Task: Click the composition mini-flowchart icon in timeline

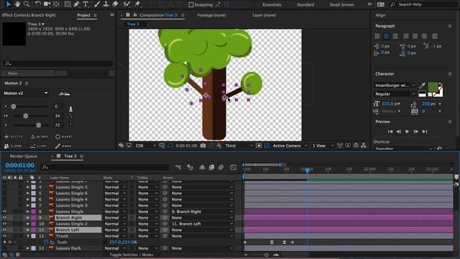Action: [178, 167]
